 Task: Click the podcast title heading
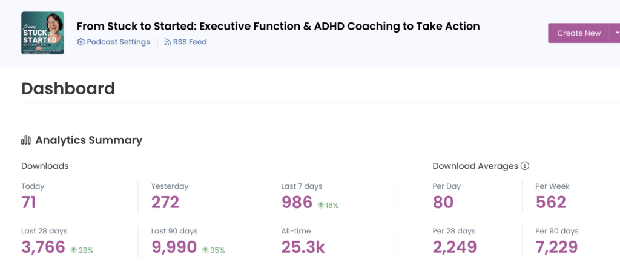point(278,27)
